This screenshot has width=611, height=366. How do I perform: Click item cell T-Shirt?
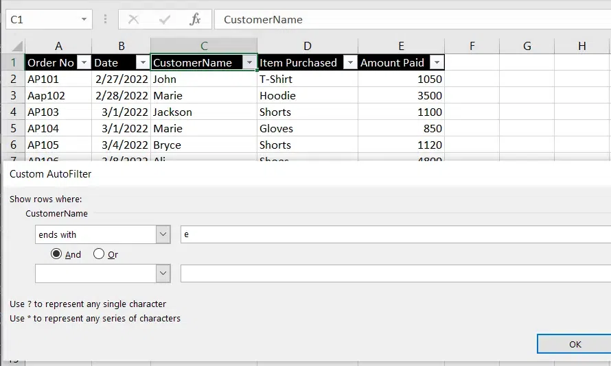pyautogui.click(x=308, y=79)
